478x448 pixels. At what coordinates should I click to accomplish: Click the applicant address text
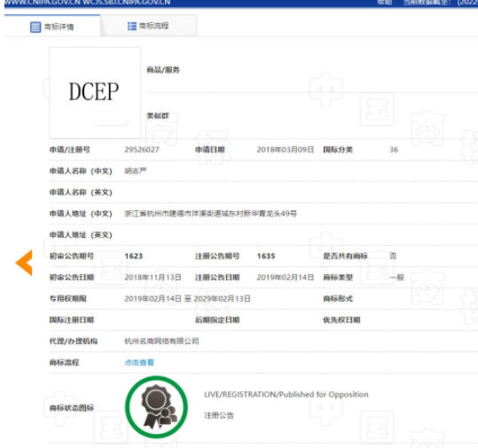point(210,214)
